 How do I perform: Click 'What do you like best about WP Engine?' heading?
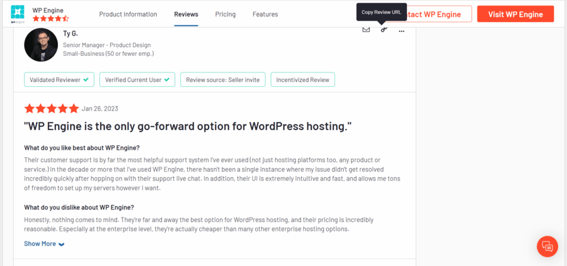(82, 148)
